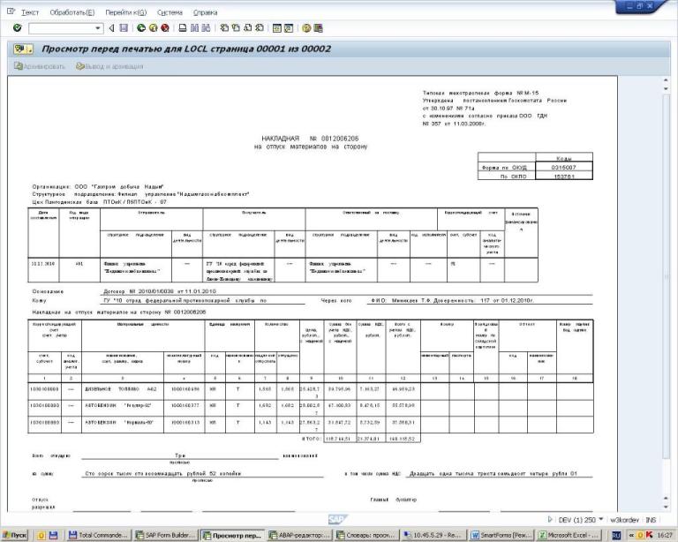Screen dimensions: 678x542
Task: Click the ИТОГО total label
Action: click(312, 439)
